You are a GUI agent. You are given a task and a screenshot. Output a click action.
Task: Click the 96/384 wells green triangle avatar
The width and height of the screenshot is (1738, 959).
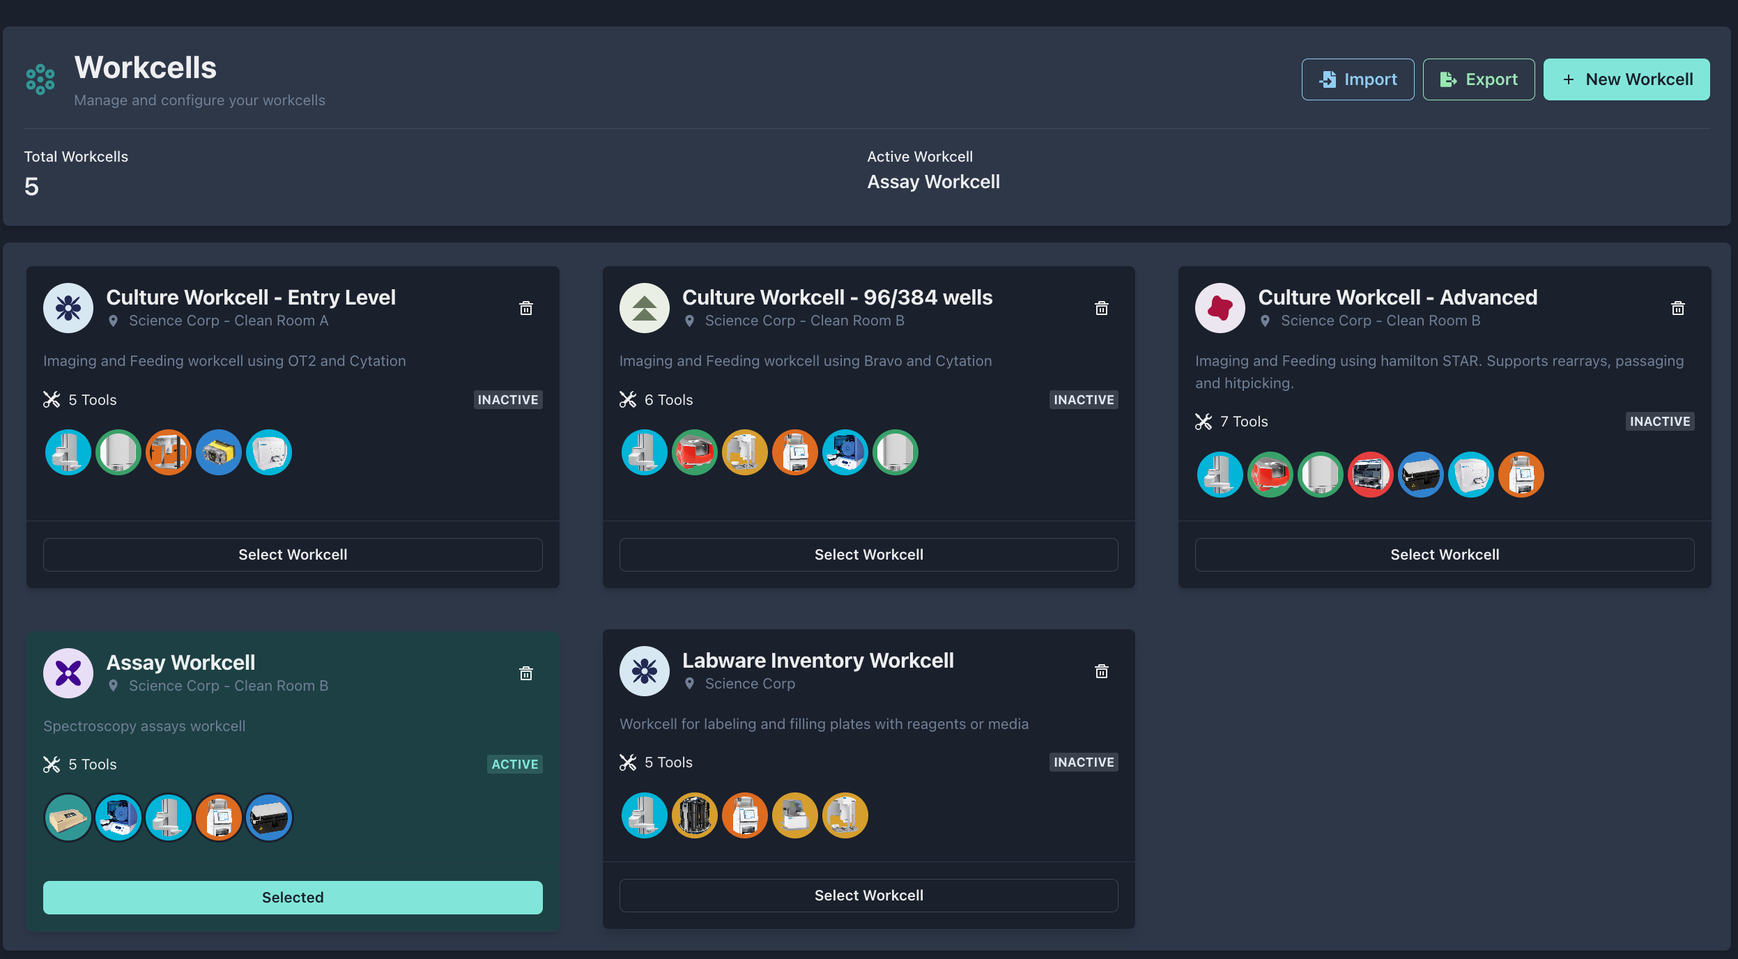[x=645, y=308]
